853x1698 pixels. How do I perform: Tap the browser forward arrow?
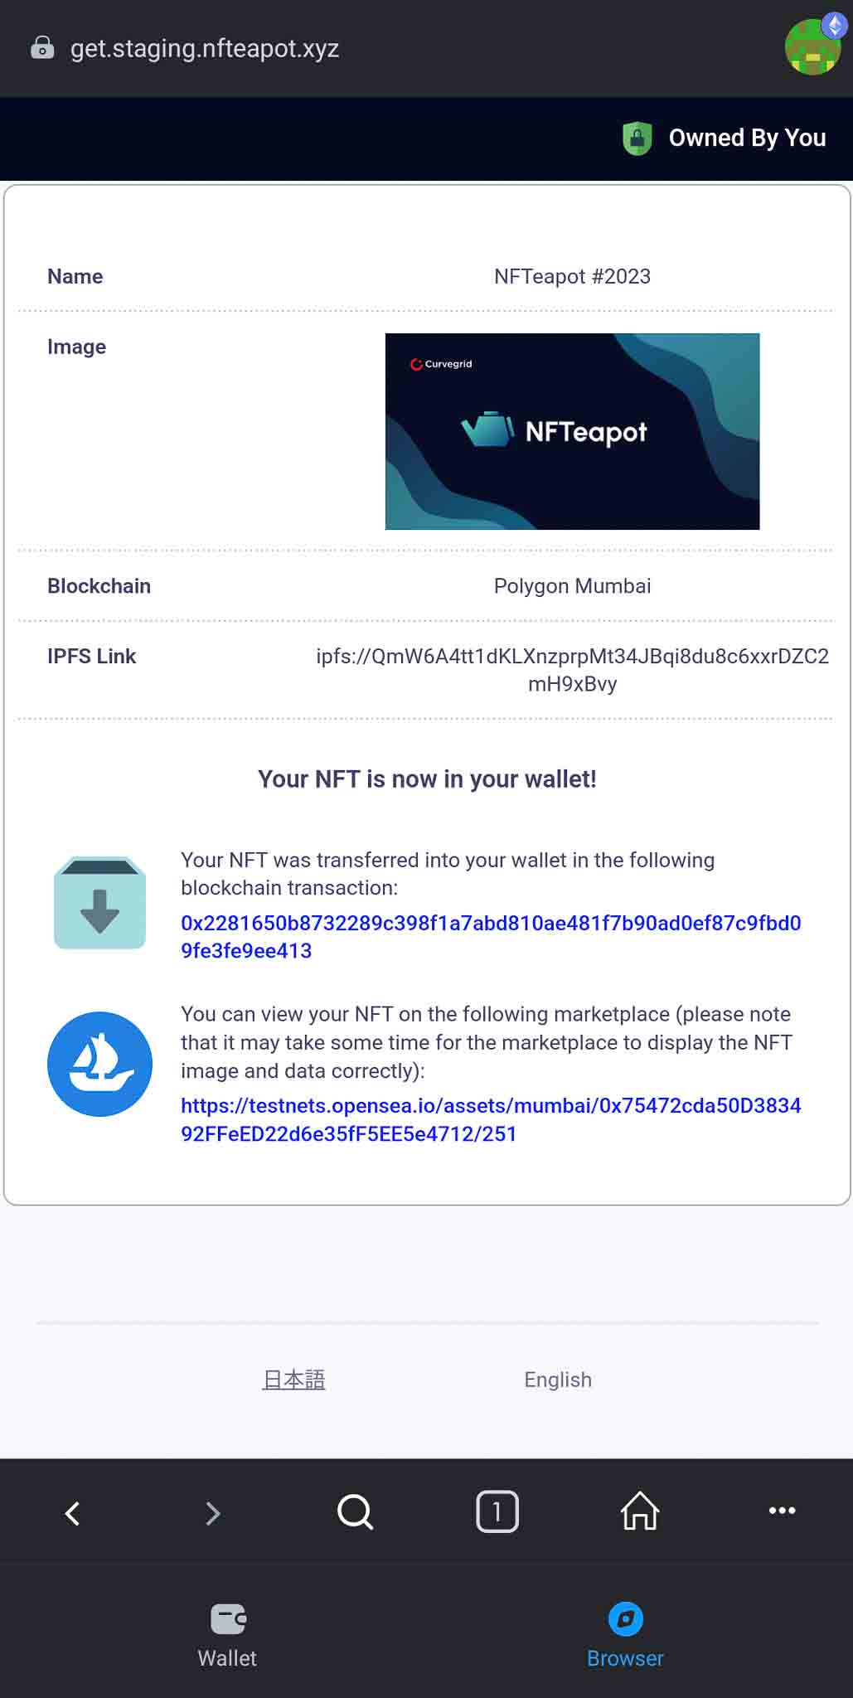point(213,1513)
